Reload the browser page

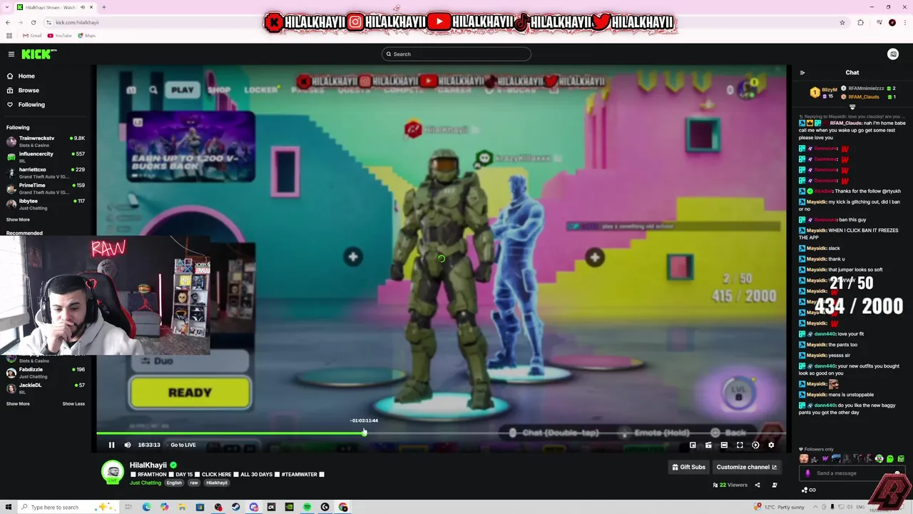click(34, 22)
